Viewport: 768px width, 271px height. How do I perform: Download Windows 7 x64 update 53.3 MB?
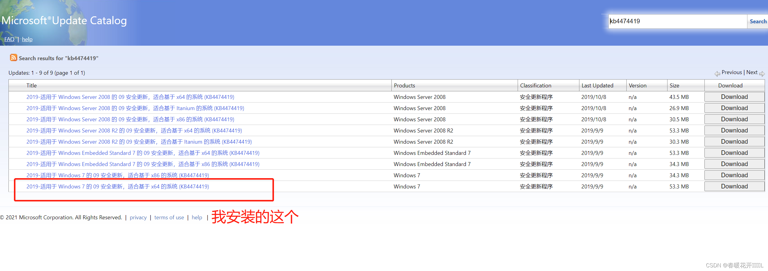(x=734, y=186)
